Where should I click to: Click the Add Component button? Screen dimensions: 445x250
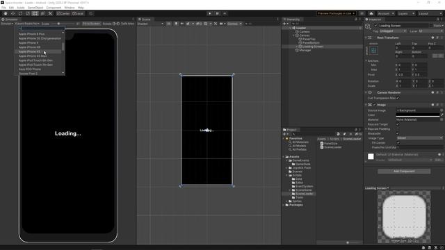[x=404, y=172]
